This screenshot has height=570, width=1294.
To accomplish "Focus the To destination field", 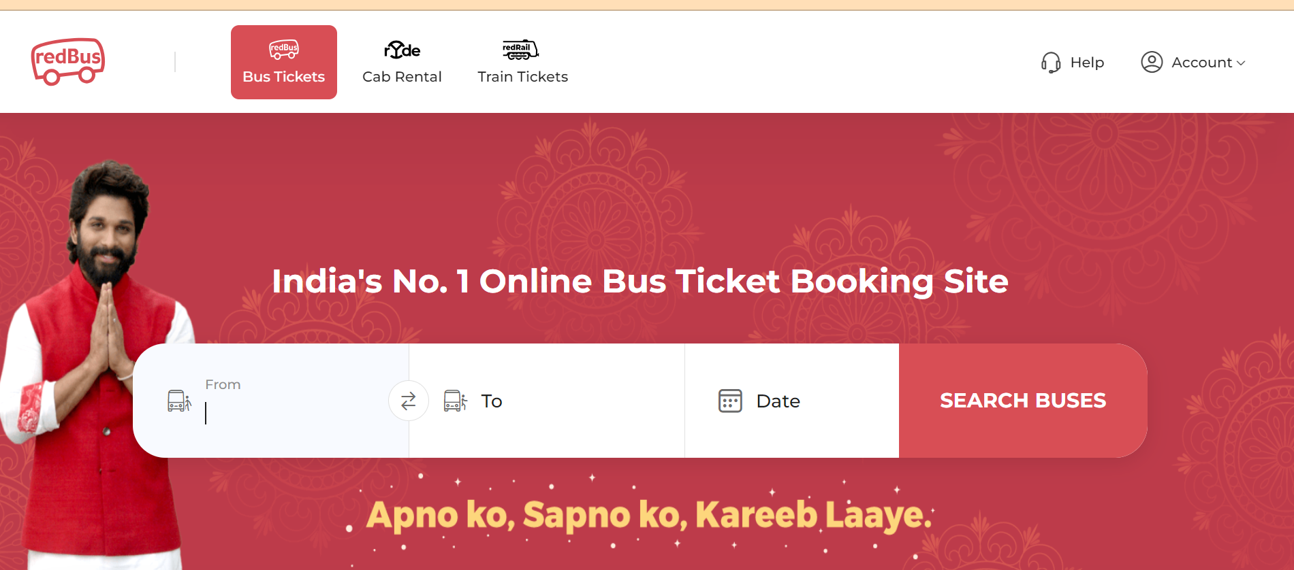I will pyautogui.click(x=547, y=401).
